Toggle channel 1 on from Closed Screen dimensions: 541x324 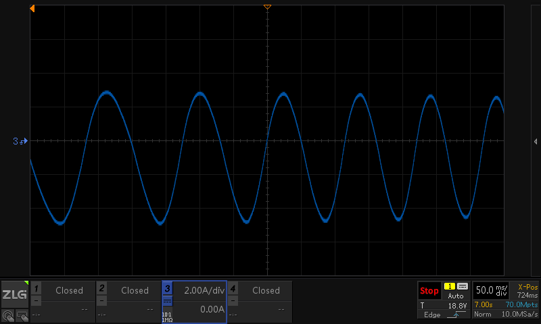coord(68,290)
